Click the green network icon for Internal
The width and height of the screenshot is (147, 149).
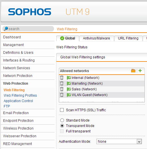69,78
